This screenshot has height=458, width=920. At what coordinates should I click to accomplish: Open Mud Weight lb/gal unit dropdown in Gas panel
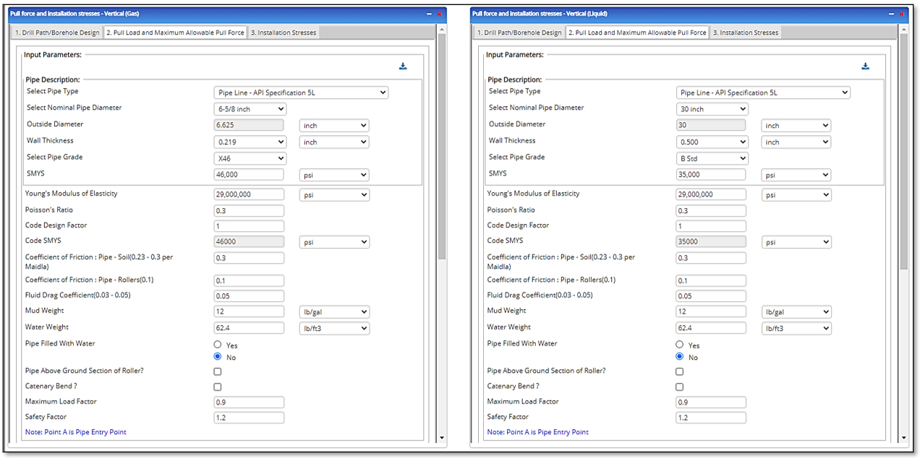point(334,312)
